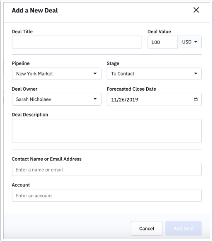The height and width of the screenshot is (242, 213).
Task: Click the Deal Title input field
Action: coord(77,42)
